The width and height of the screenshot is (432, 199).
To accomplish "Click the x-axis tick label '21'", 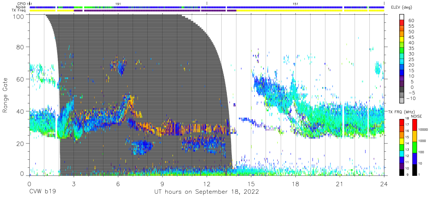I will tap(340, 184).
